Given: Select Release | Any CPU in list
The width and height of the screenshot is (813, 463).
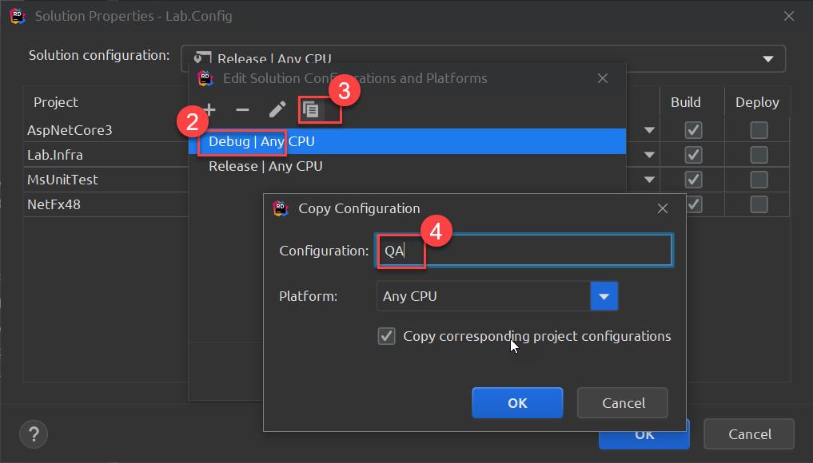Looking at the screenshot, I should (x=265, y=166).
